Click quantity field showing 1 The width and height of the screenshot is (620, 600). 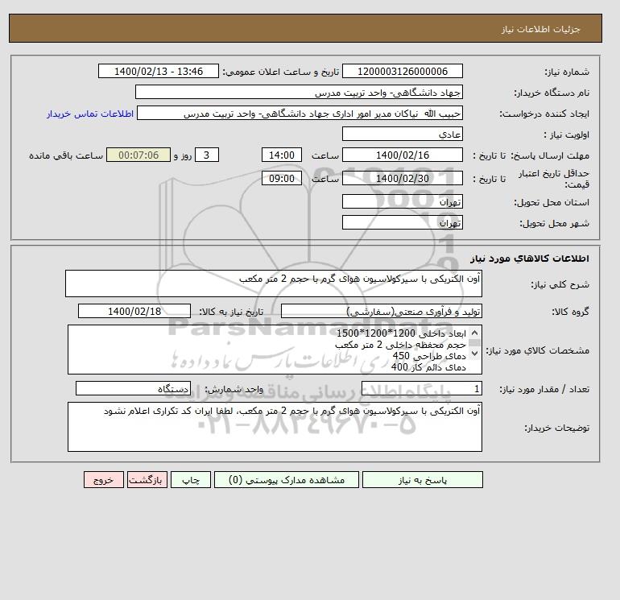421,389
